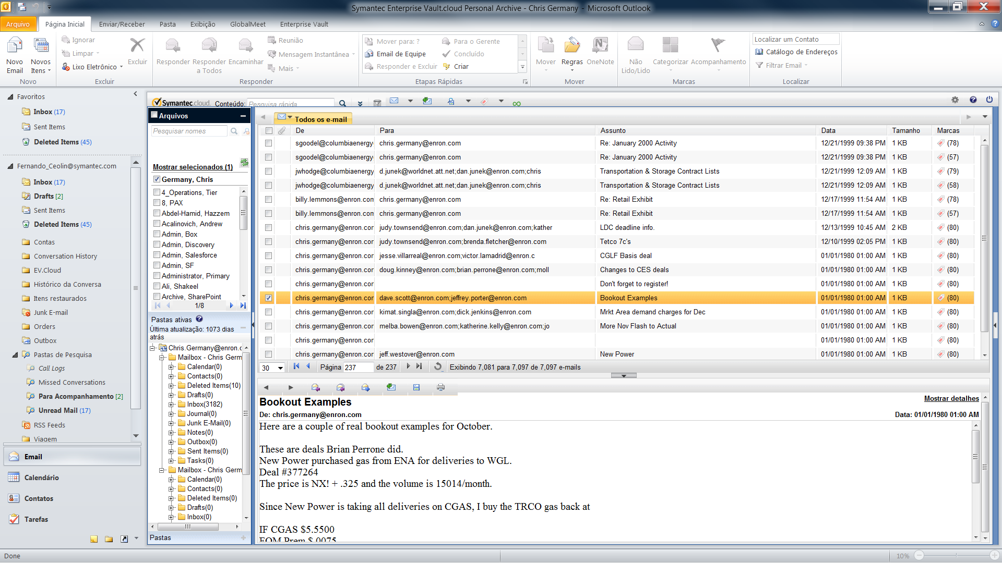Open the Contatos navigation button
Image resolution: width=1002 pixels, height=563 pixels.
coord(72,498)
